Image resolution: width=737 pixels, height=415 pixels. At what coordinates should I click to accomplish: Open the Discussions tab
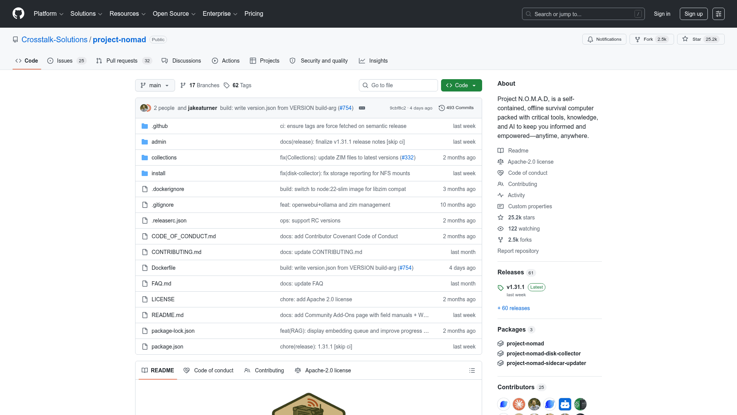point(181,61)
